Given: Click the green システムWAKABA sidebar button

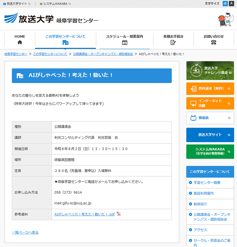Looking at the screenshot, I should (210, 152).
